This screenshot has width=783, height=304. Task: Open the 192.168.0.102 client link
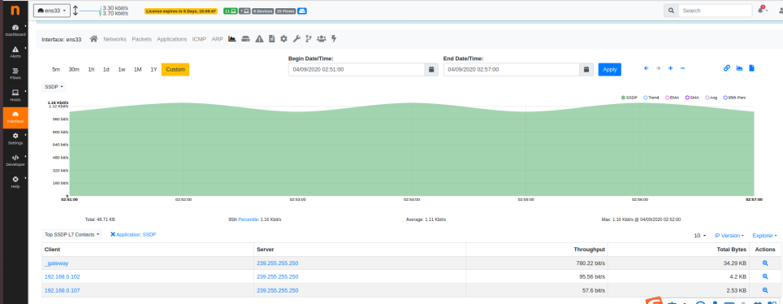click(x=62, y=276)
